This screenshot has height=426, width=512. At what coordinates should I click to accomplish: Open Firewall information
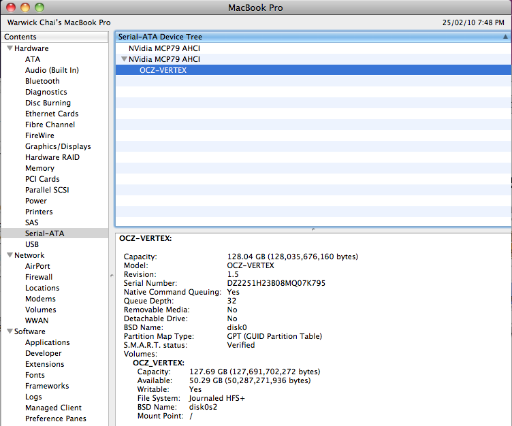(39, 277)
